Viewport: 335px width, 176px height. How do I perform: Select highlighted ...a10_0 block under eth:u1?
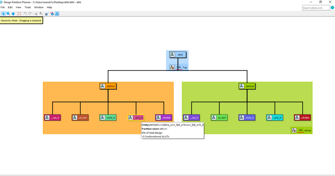pos(136,118)
